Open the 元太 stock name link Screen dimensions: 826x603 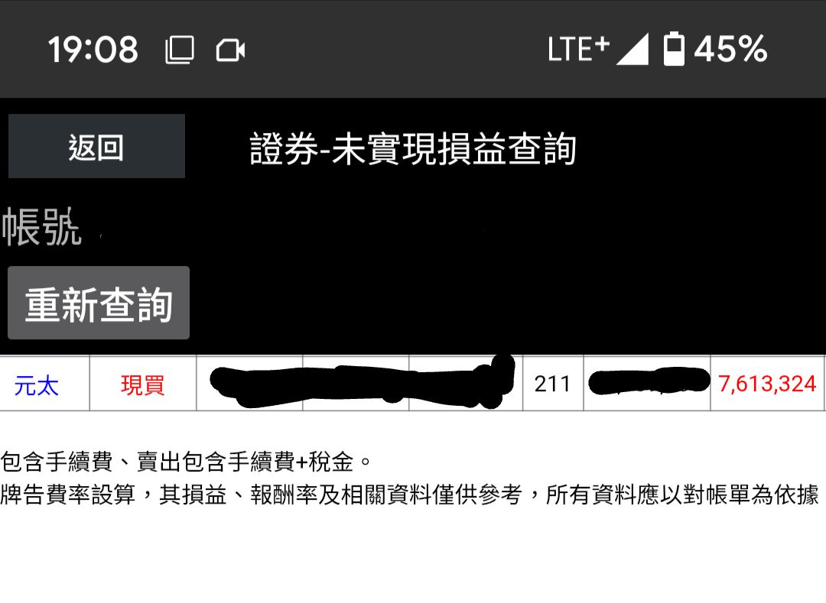click(x=37, y=386)
